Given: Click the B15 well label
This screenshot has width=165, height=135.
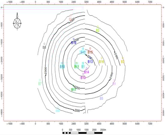Looking at the screenshot, I should click(90, 52).
